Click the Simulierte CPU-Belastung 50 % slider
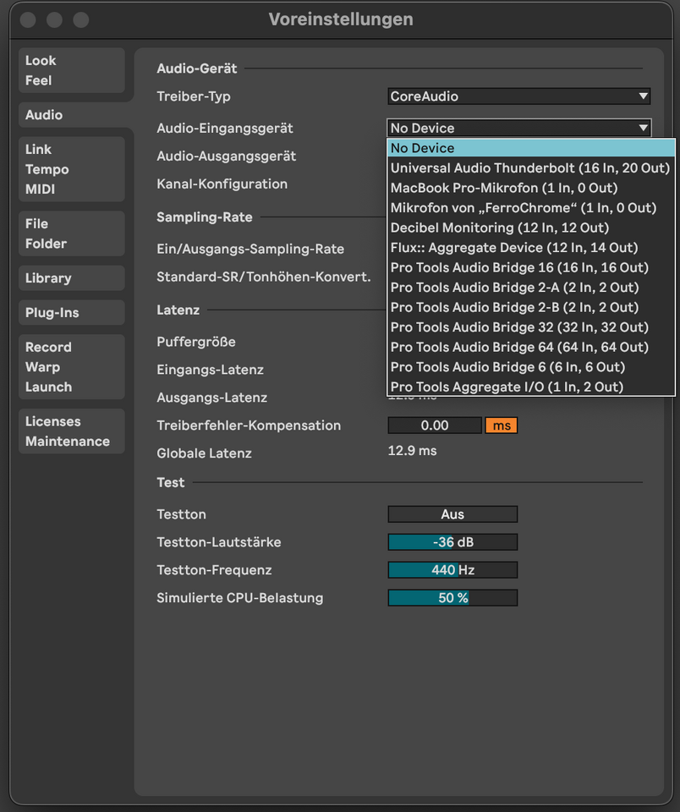Screen dimensions: 680x812 (452, 598)
